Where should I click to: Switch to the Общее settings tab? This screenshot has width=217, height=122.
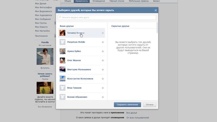[x=68, y=1]
